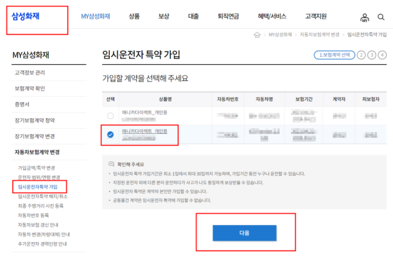Click the 자동차명 column header
393x259 pixels.
pos(264,99)
